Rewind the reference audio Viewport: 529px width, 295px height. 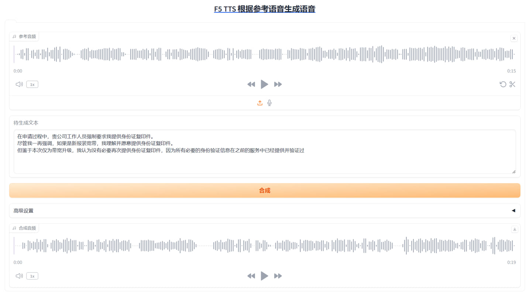(x=251, y=84)
